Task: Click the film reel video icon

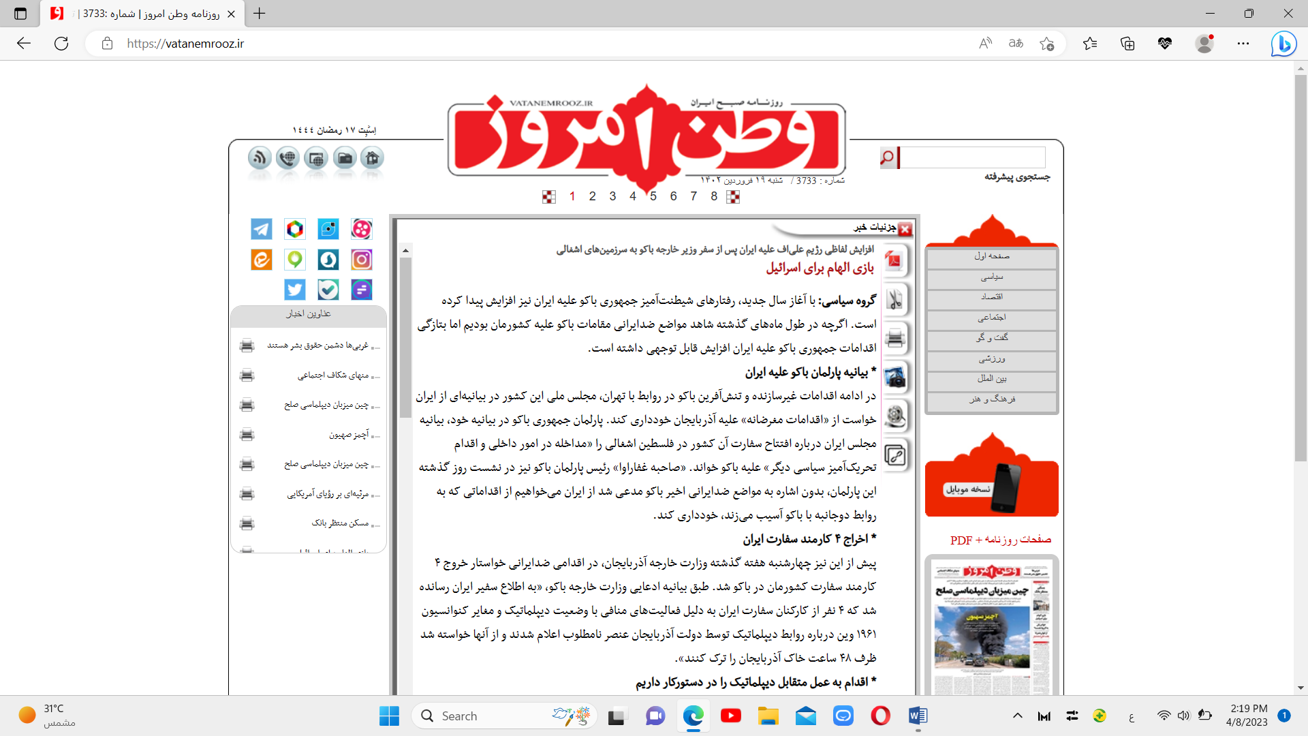Action: (894, 415)
